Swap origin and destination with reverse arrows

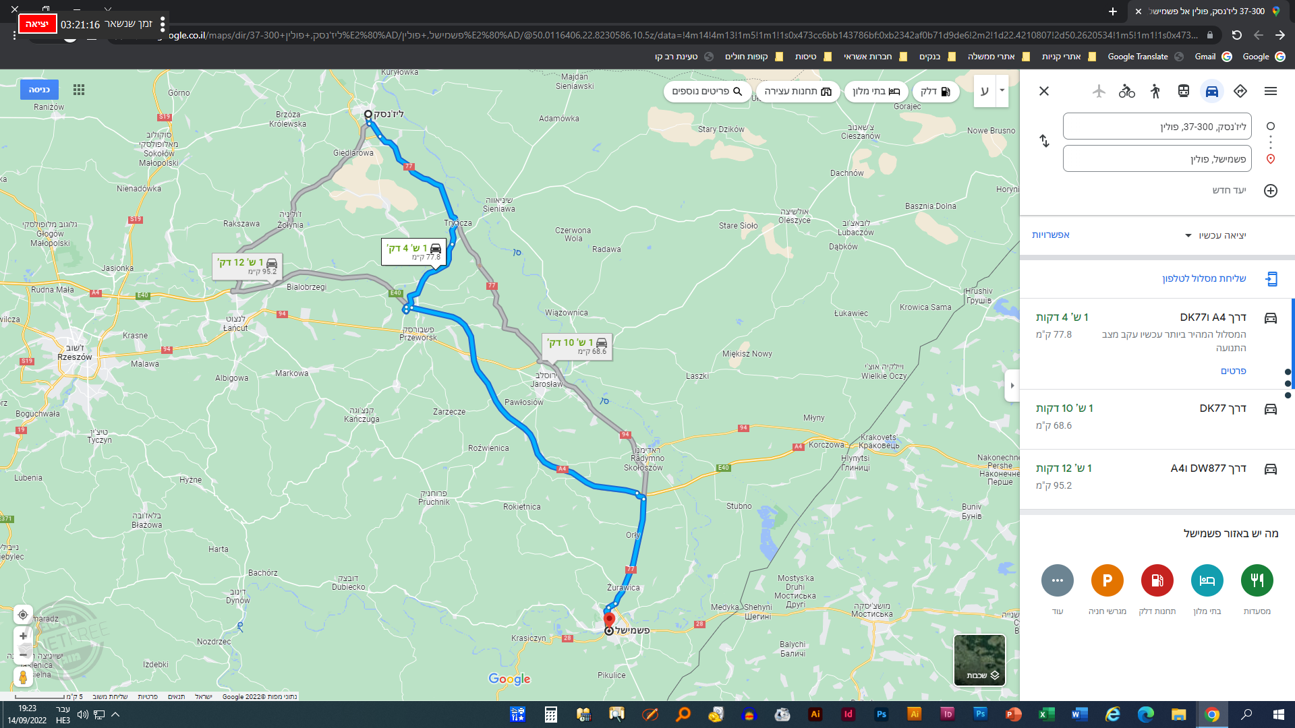1044,141
